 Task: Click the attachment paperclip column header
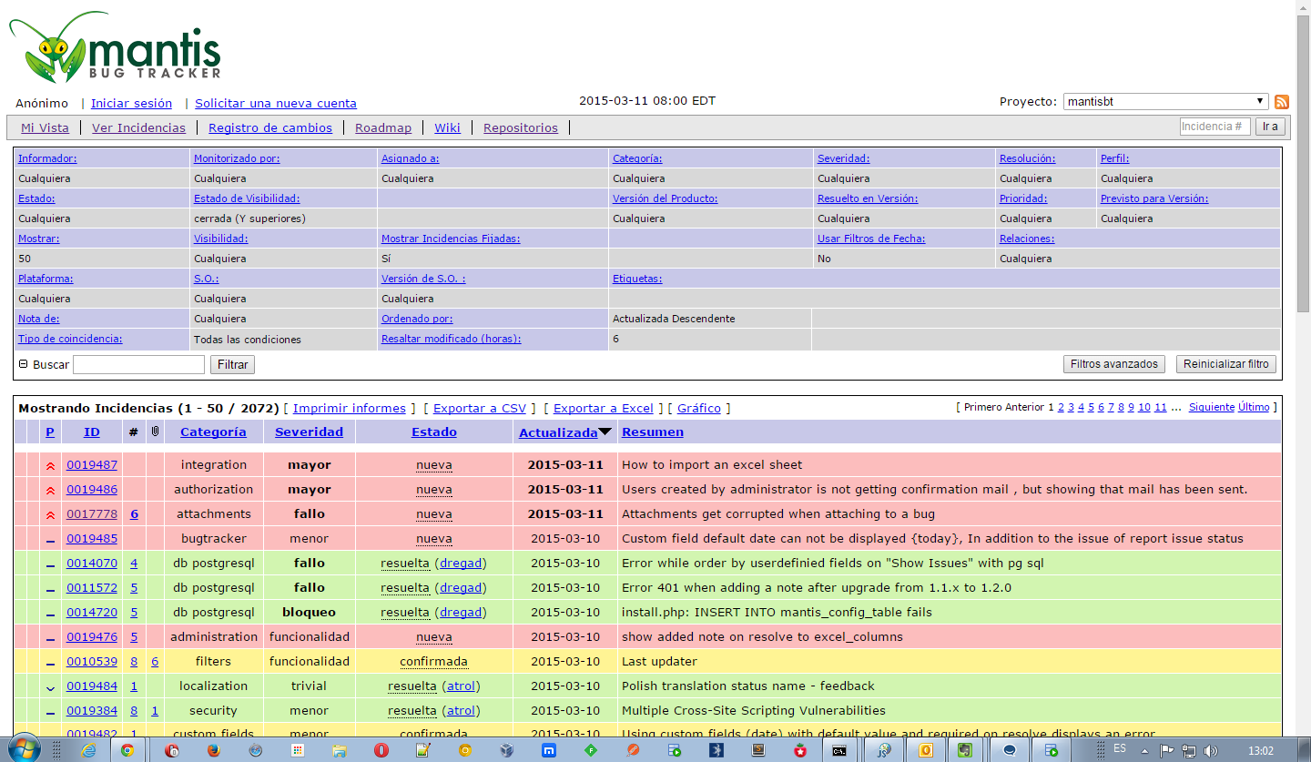click(155, 432)
